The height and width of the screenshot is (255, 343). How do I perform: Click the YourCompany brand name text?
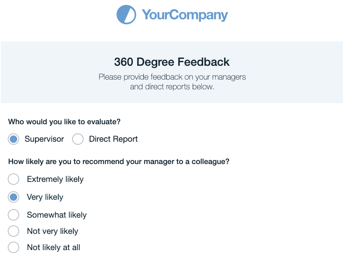pyautogui.click(x=185, y=15)
